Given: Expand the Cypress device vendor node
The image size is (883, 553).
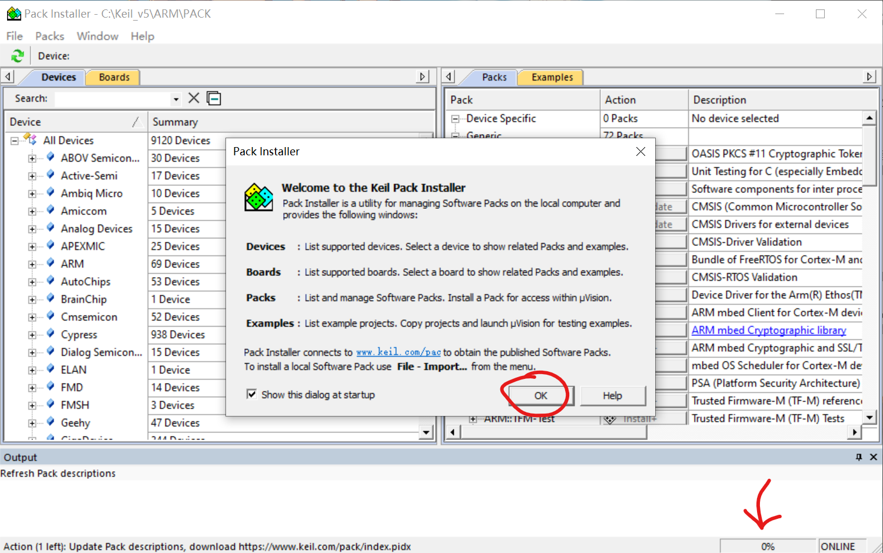Looking at the screenshot, I should click(x=32, y=335).
